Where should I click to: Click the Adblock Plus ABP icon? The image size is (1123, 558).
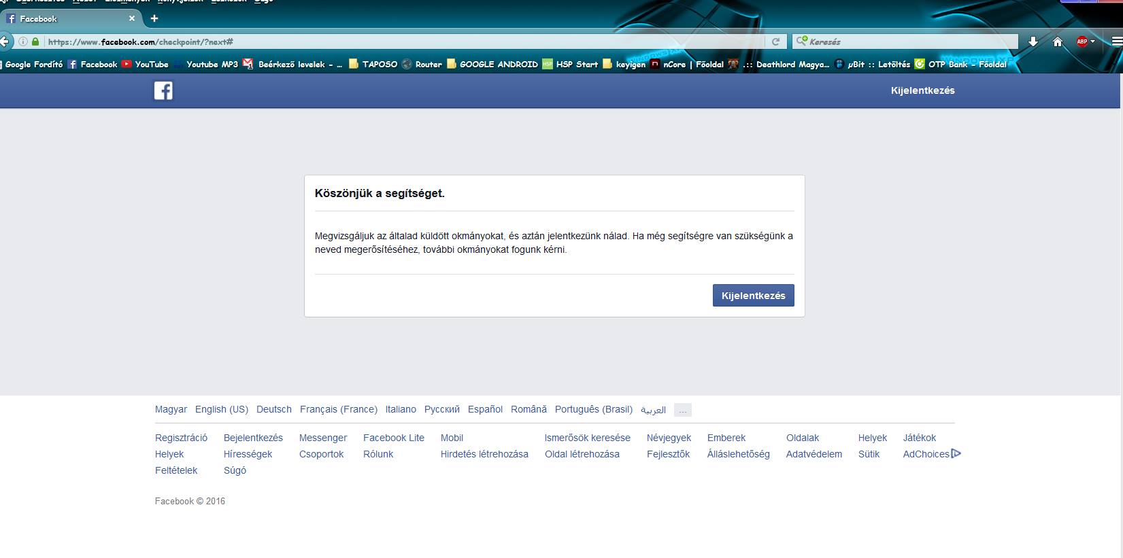click(1082, 41)
